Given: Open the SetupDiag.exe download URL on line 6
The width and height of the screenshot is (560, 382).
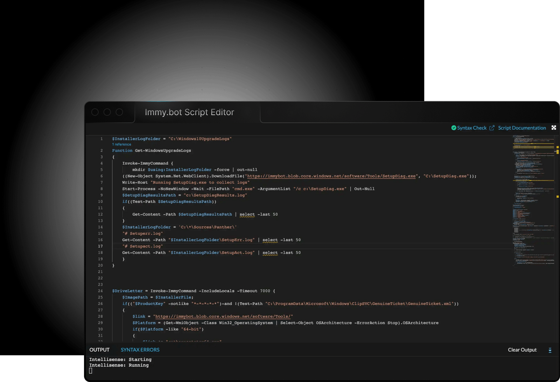Looking at the screenshot, I should click(x=331, y=176).
